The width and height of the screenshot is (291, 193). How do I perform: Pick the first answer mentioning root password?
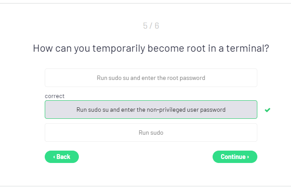point(151,78)
